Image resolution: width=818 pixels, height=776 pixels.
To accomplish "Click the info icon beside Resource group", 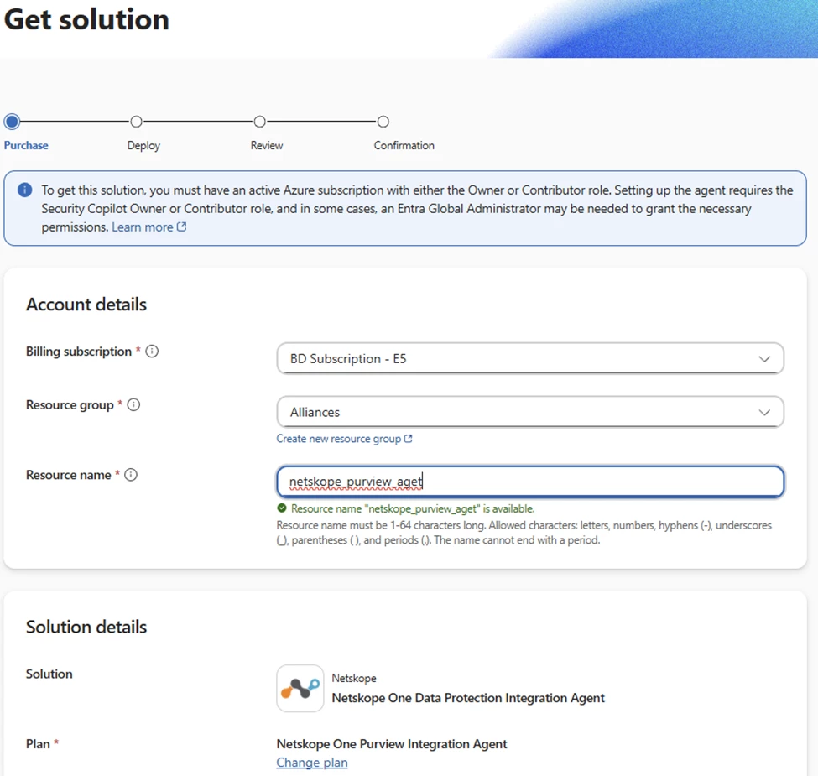I will [x=133, y=404].
